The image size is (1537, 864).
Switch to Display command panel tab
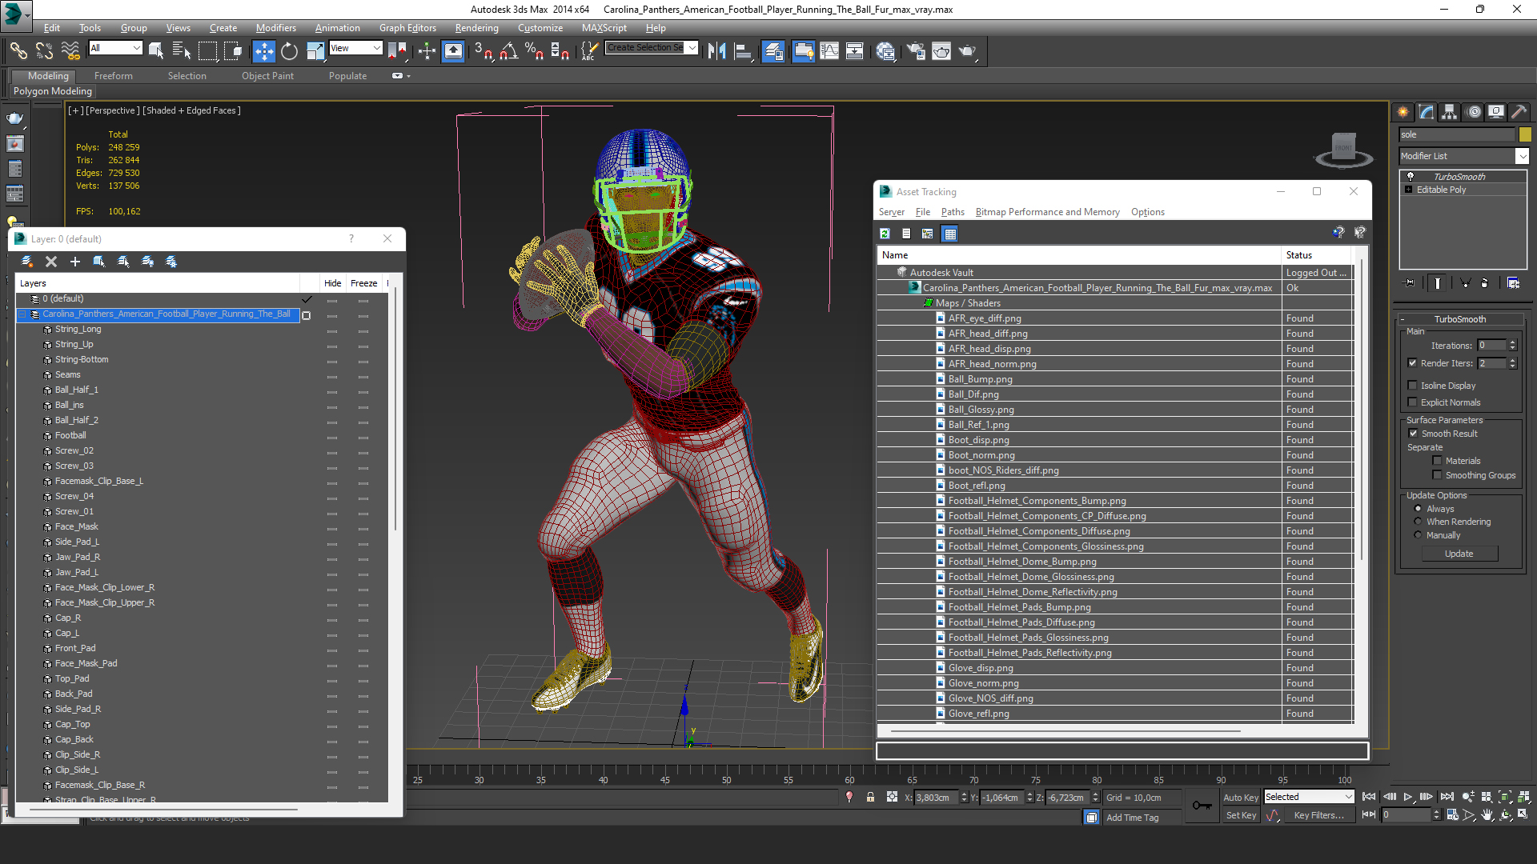click(1496, 112)
